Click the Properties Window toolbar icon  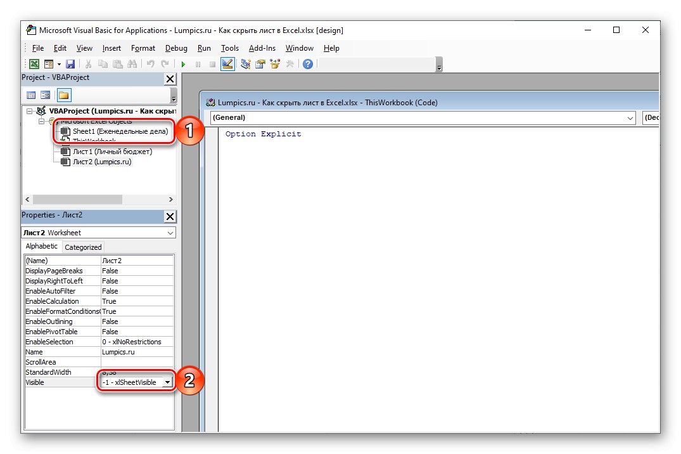pos(260,64)
